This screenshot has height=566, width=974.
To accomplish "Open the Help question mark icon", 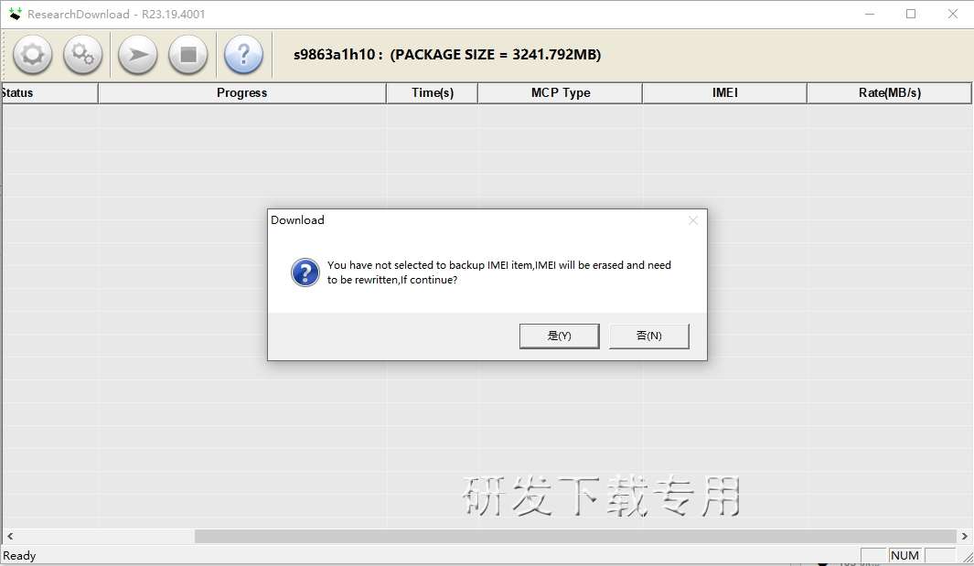I will pos(243,55).
